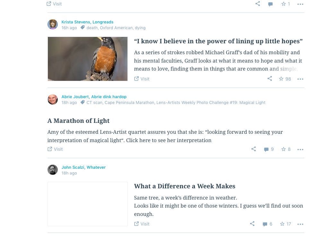This screenshot has height=239, width=332.
Task: Share 'What a Difference a Week Makes'
Action: [252, 224]
